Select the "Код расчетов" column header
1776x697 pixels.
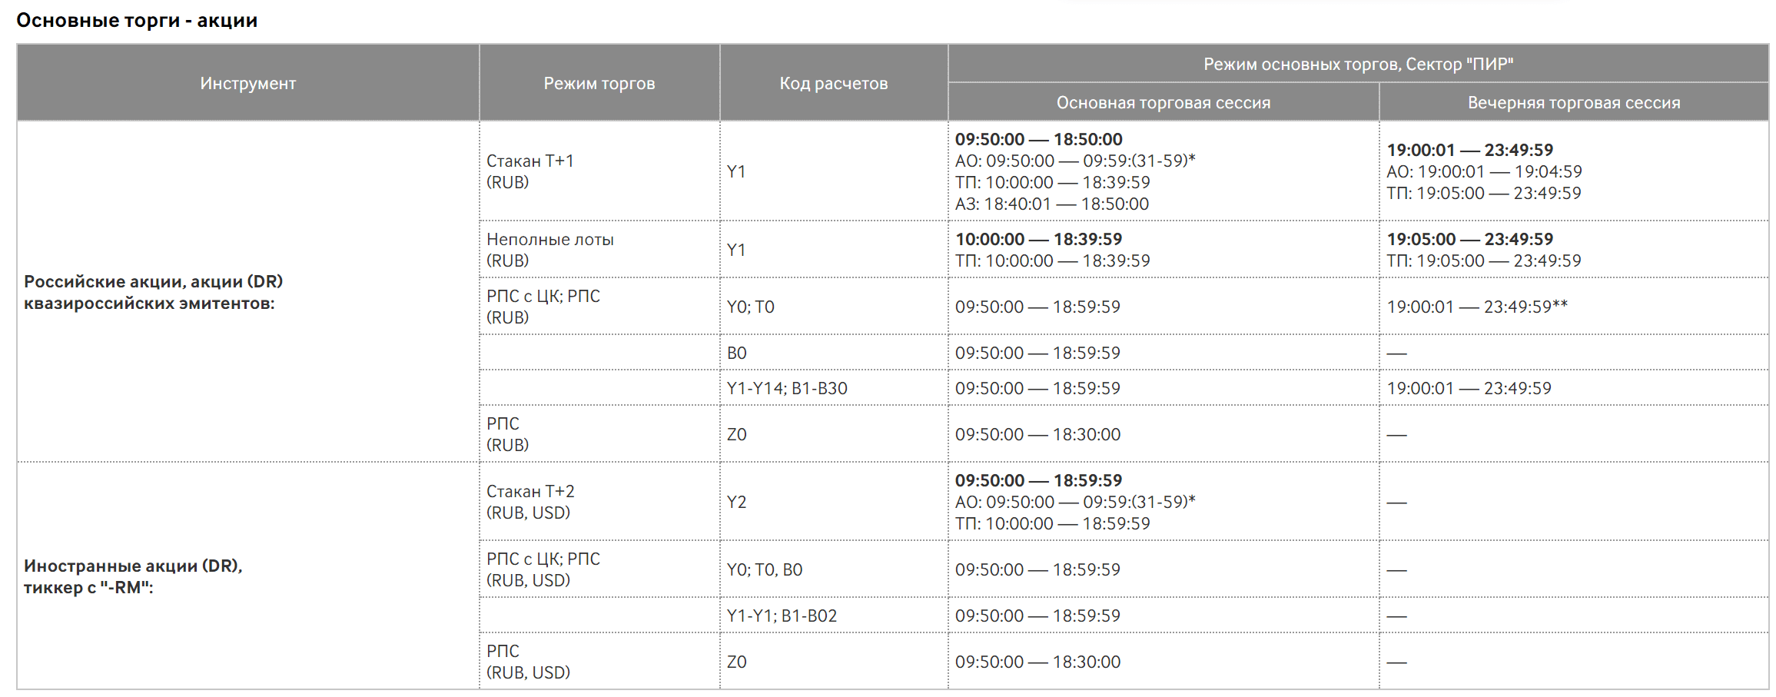point(833,83)
